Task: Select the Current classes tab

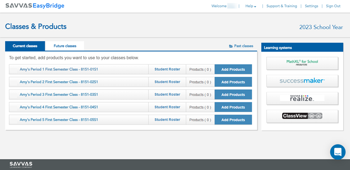Action: (25, 46)
